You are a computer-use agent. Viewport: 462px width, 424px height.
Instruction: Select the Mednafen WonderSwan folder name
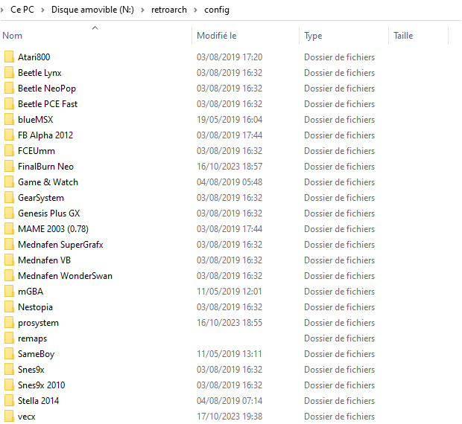[x=65, y=276]
